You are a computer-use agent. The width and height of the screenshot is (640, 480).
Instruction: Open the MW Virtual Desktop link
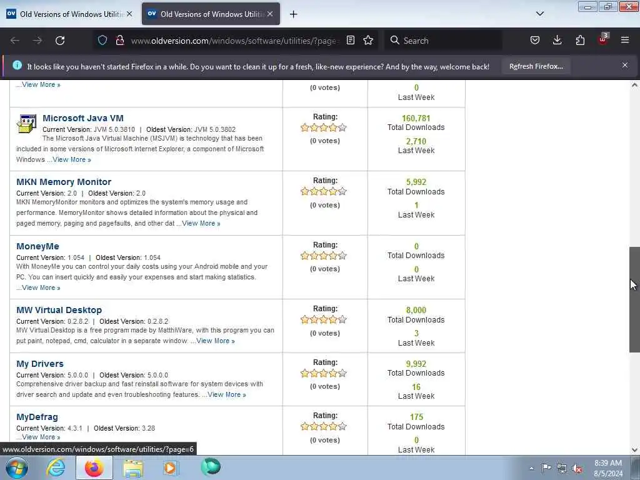pos(59,310)
